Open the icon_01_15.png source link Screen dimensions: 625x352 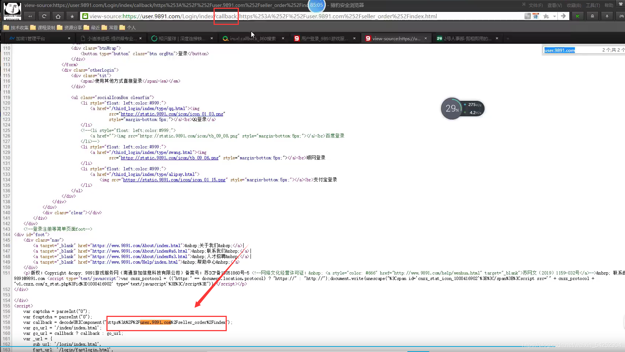pos(174,180)
